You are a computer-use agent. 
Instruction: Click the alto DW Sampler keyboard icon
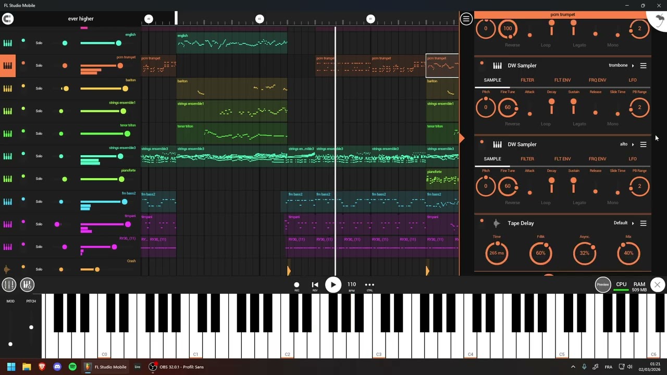pyautogui.click(x=497, y=144)
